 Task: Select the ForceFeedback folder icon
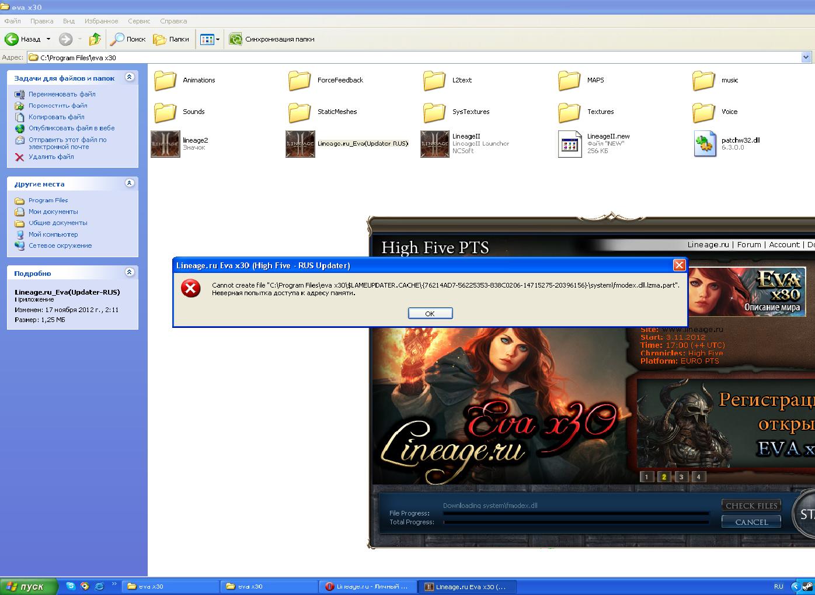click(299, 80)
